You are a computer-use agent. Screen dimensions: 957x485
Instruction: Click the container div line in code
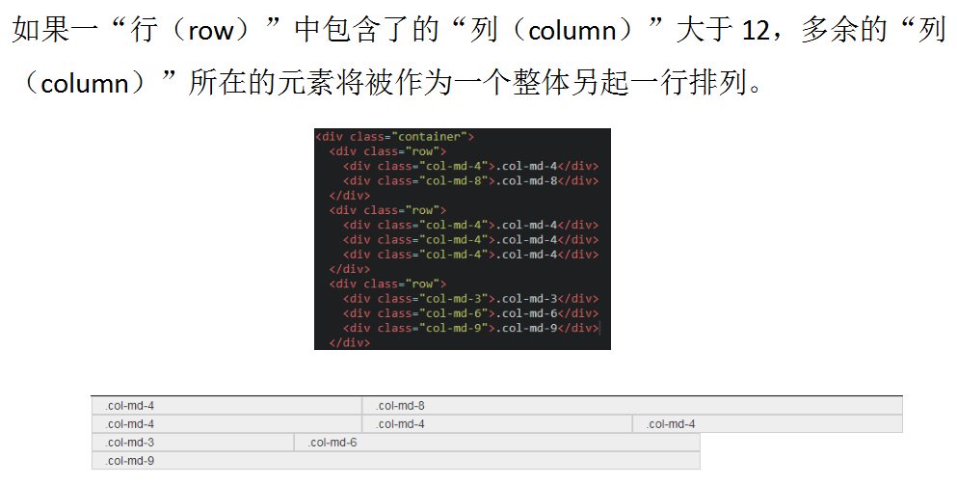point(395,137)
